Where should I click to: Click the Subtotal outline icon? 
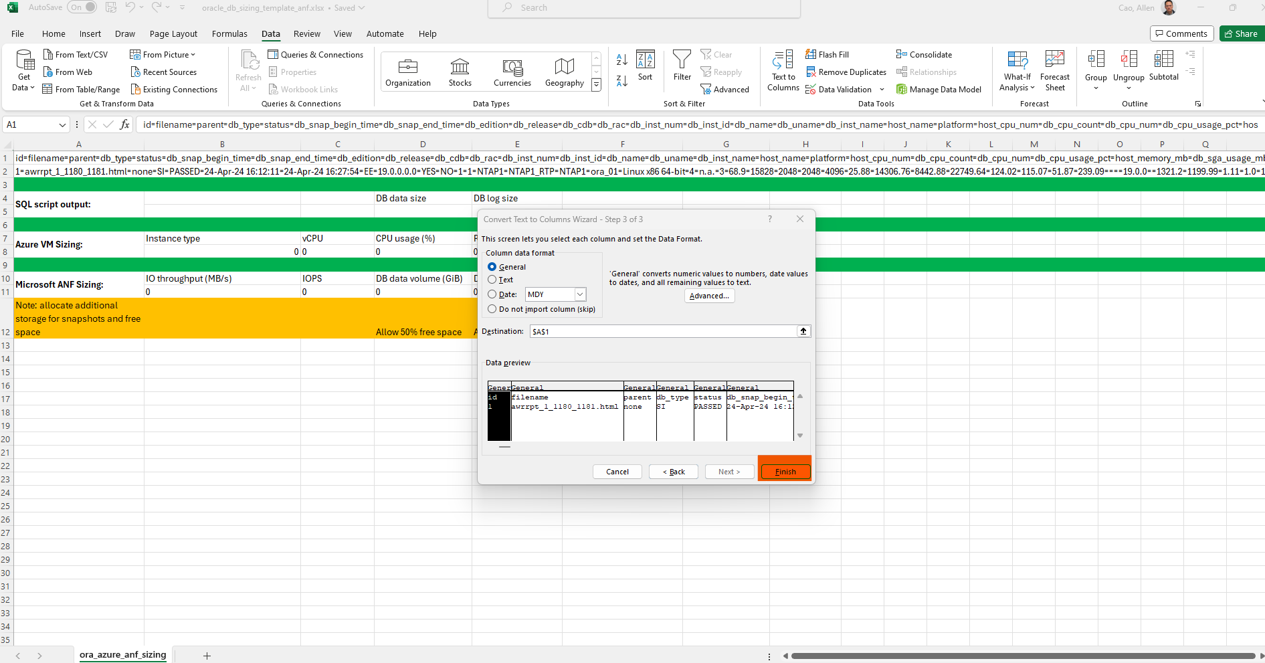(1163, 60)
